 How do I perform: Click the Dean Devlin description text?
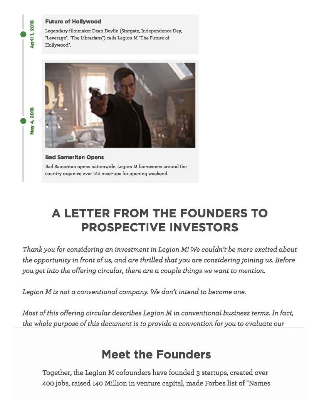click(x=113, y=38)
